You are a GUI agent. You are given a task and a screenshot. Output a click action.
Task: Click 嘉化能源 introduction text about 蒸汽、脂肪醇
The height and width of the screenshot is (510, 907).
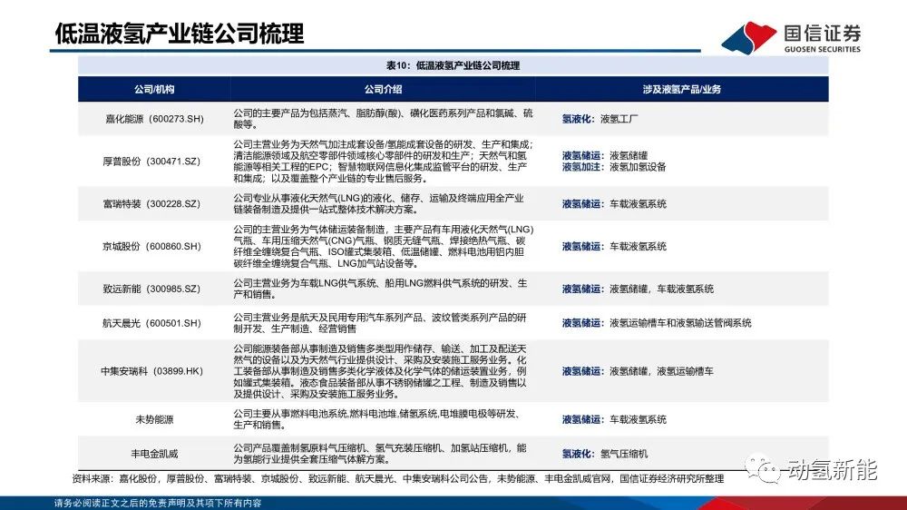coord(383,119)
